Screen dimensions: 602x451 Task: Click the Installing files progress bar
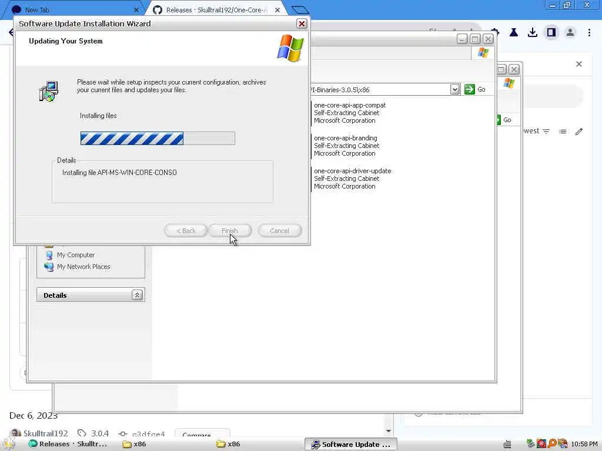[158, 138]
